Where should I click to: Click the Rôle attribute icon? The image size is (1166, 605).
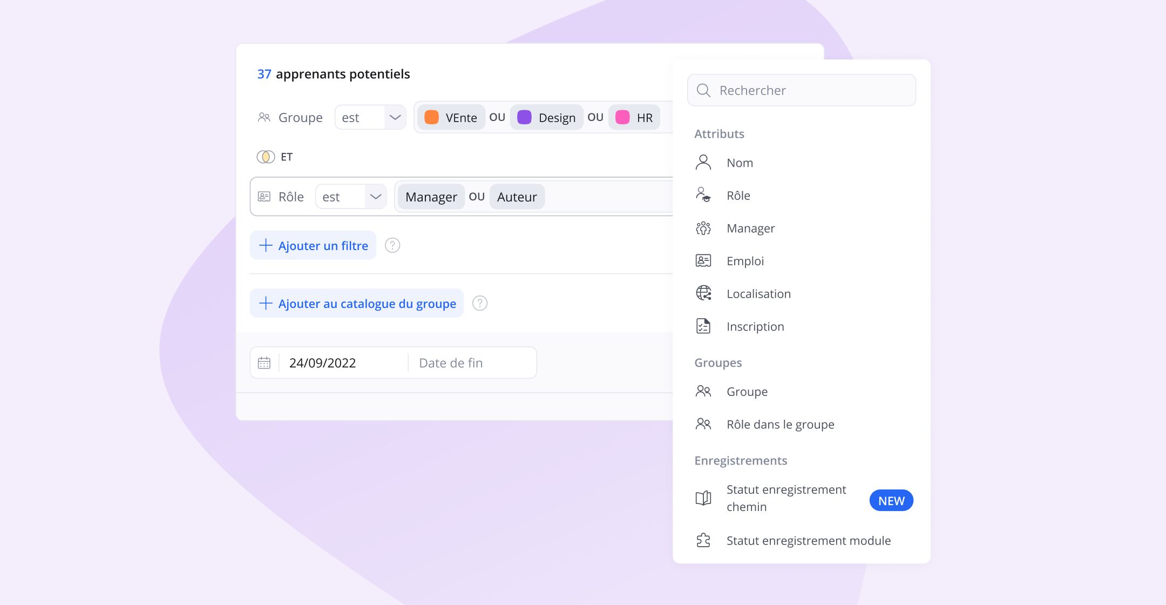coord(703,195)
